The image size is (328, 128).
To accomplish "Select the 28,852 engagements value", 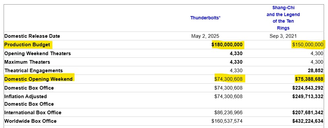I will click(x=315, y=71).
